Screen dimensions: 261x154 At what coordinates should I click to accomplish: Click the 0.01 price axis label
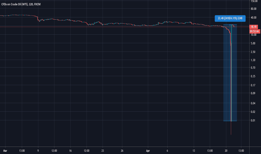point(253,120)
